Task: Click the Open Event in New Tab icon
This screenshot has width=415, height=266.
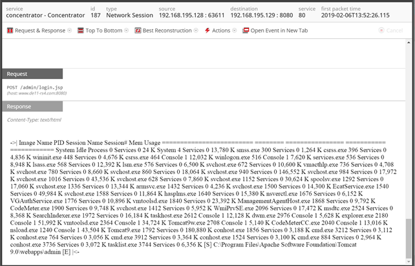Action: click(246, 30)
